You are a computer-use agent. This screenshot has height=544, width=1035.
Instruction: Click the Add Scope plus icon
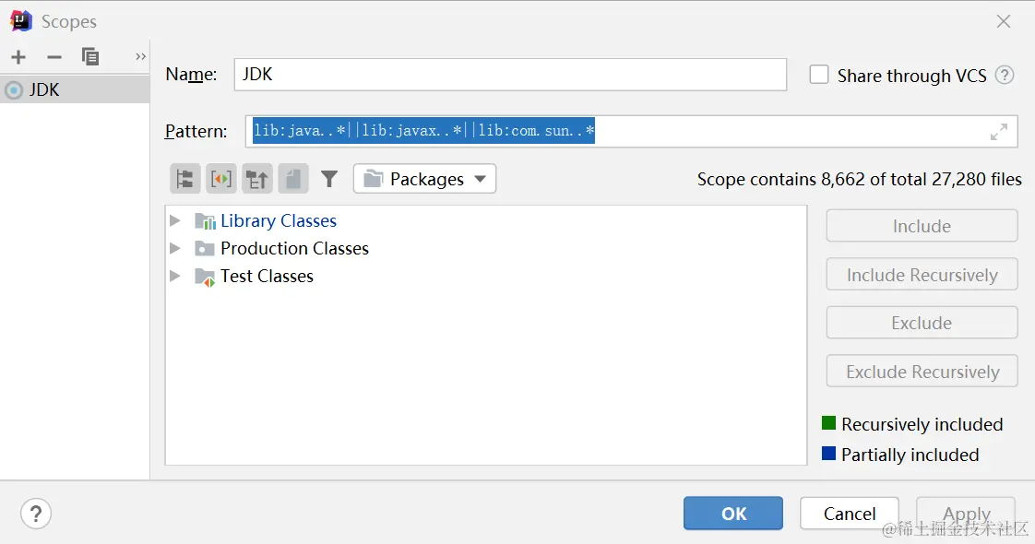tap(18, 57)
